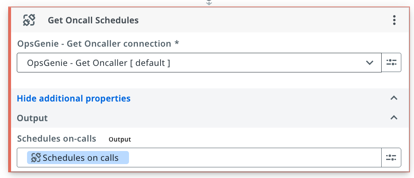Open the three-dot menu for Get Oncall Schedules
414x178 pixels.
click(394, 20)
